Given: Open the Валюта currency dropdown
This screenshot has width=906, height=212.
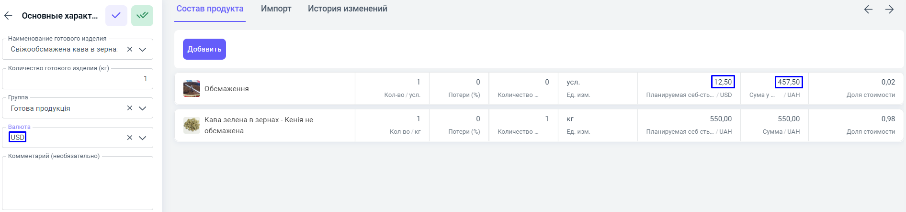Looking at the screenshot, I should click(143, 138).
